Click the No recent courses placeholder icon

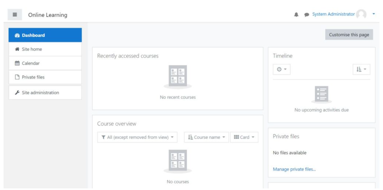coord(178,76)
